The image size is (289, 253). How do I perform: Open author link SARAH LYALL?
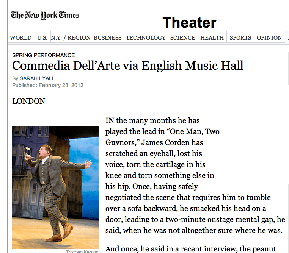click(x=37, y=78)
